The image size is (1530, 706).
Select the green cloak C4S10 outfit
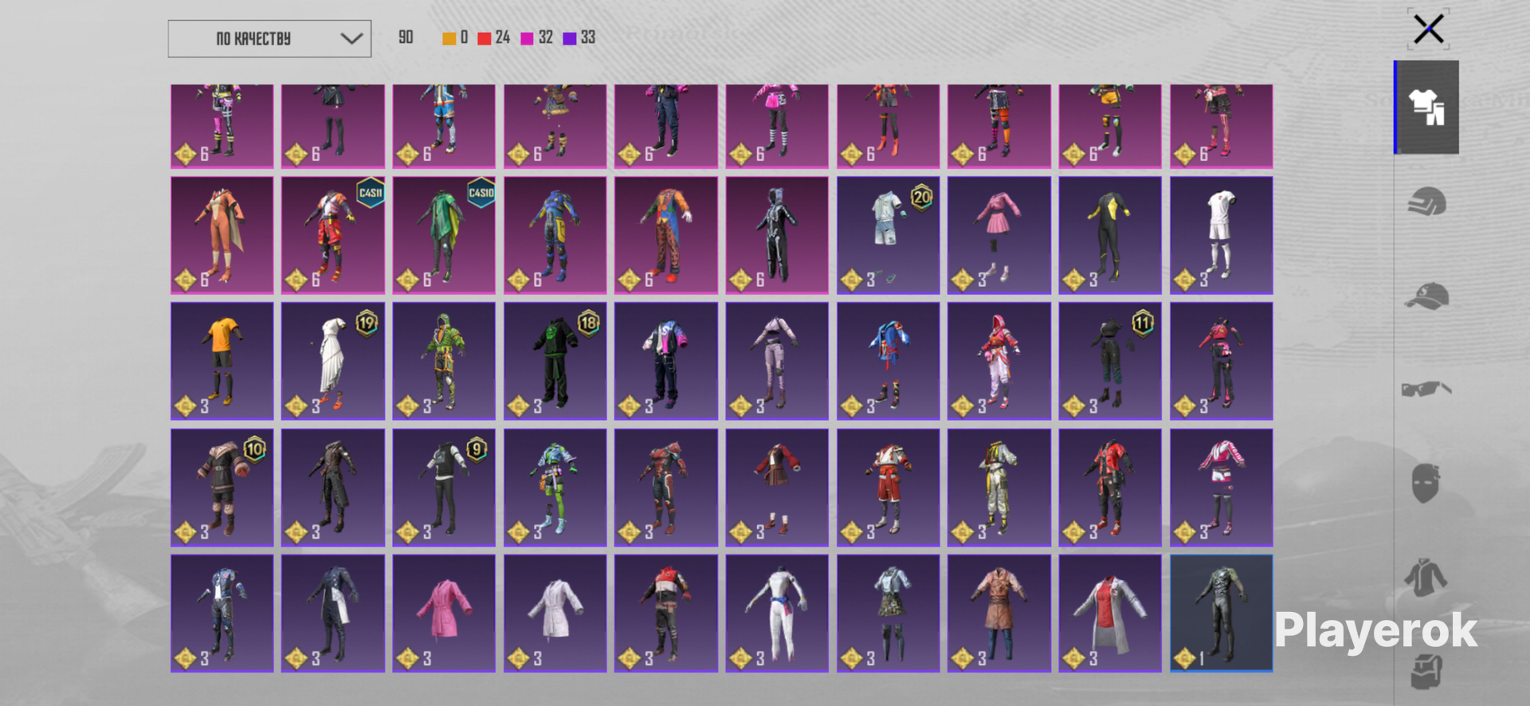(x=444, y=235)
